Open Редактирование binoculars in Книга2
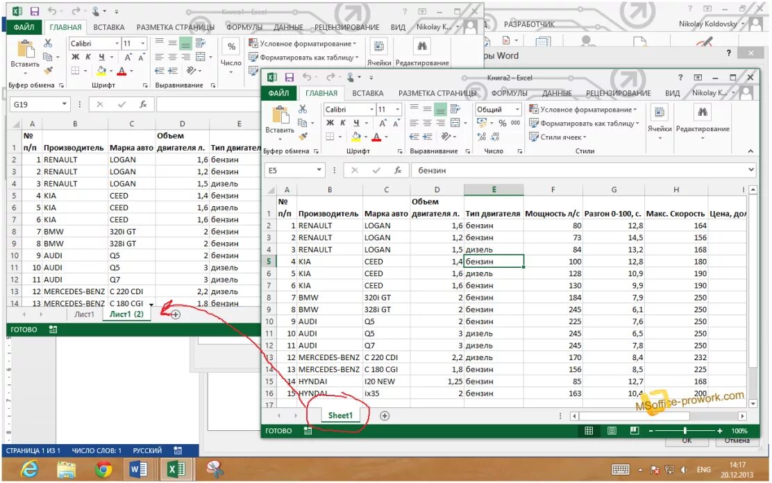Screen dimensions: 772x483 703,112
